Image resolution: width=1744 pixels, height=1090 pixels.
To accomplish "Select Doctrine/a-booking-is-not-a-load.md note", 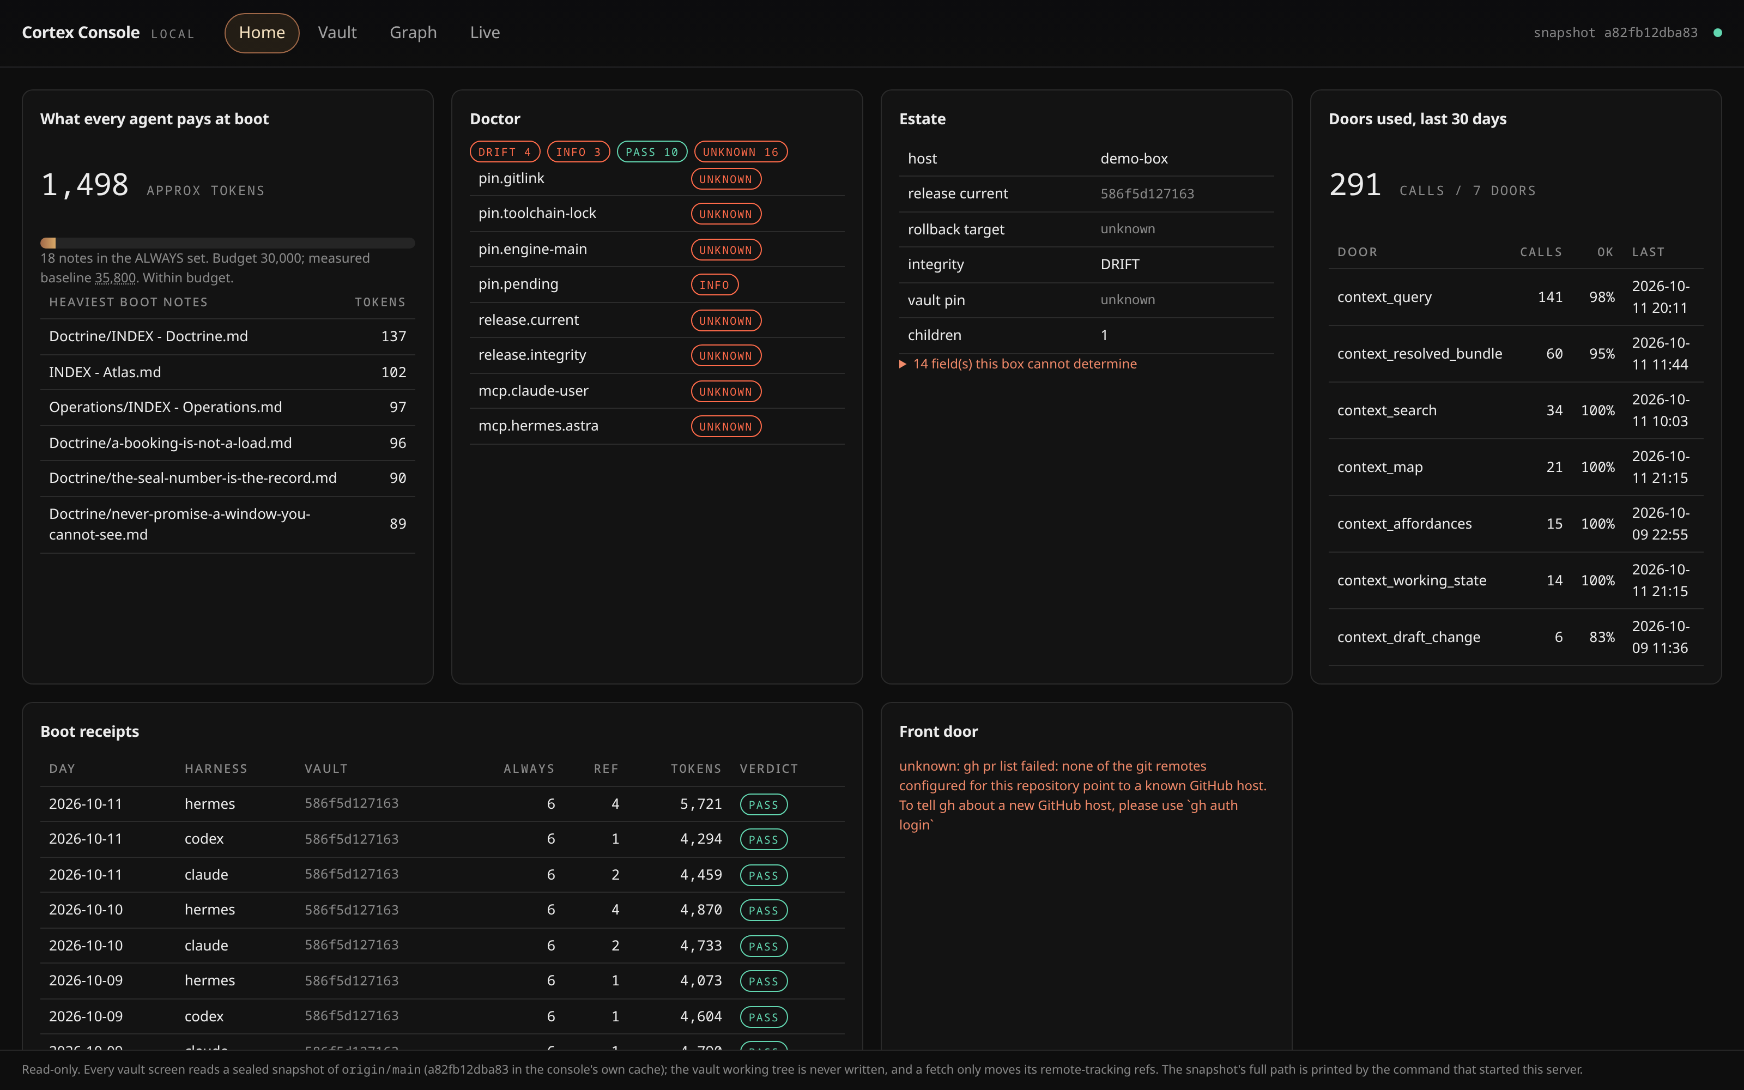I will (228, 443).
